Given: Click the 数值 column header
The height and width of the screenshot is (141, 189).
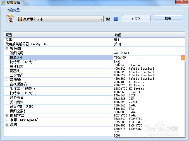Looking at the screenshot, I should pyautogui.click(x=149, y=35).
